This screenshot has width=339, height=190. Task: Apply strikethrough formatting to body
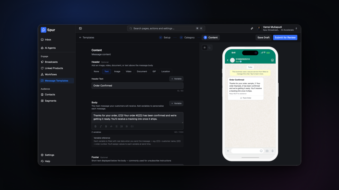pyautogui.click(x=106, y=126)
